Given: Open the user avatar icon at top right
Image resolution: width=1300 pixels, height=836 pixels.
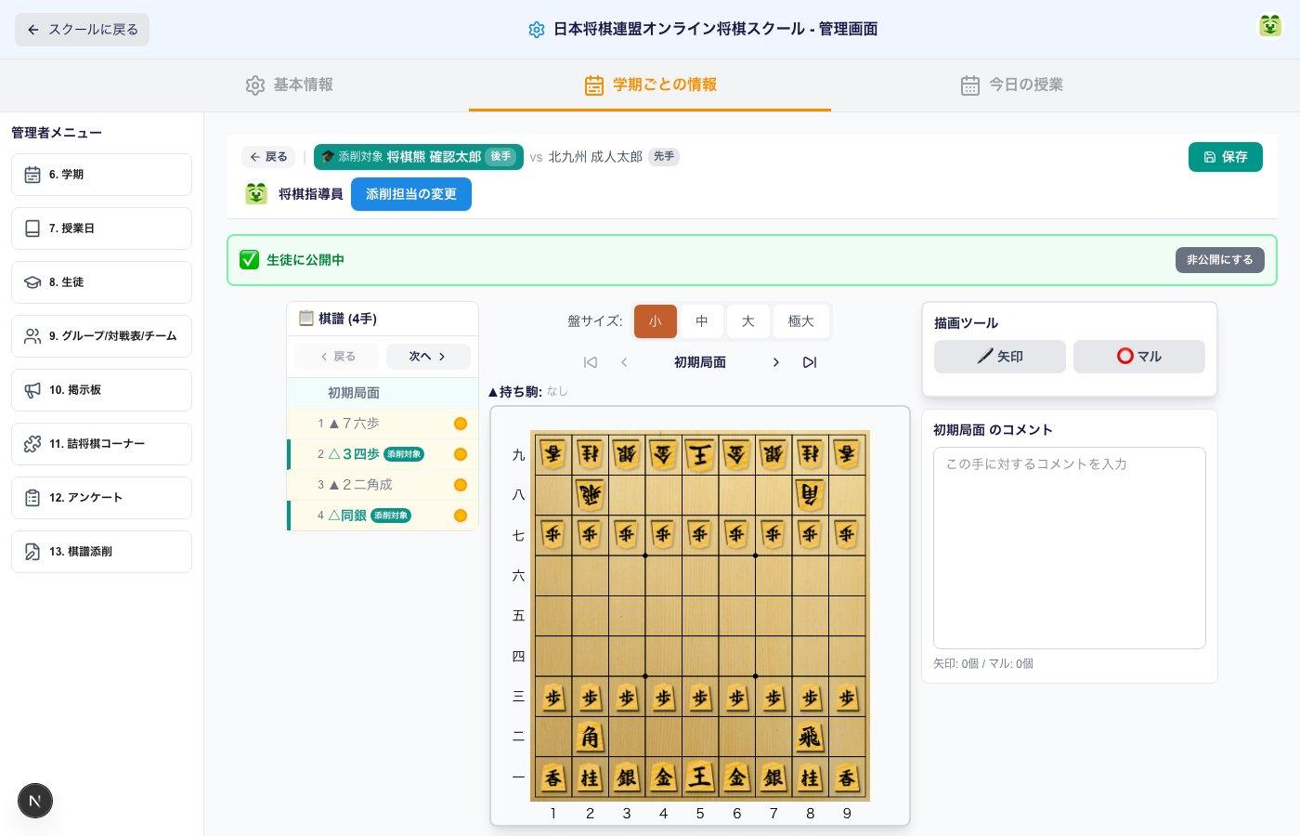Looking at the screenshot, I should pyautogui.click(x=1269, y=27).
